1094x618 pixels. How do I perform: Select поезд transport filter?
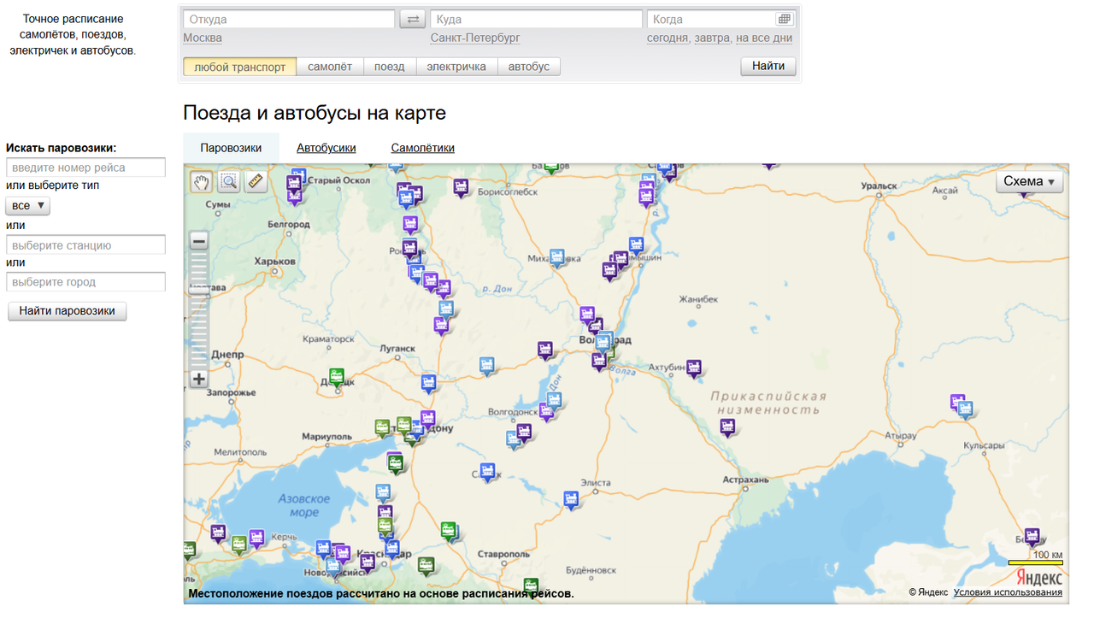390,67
